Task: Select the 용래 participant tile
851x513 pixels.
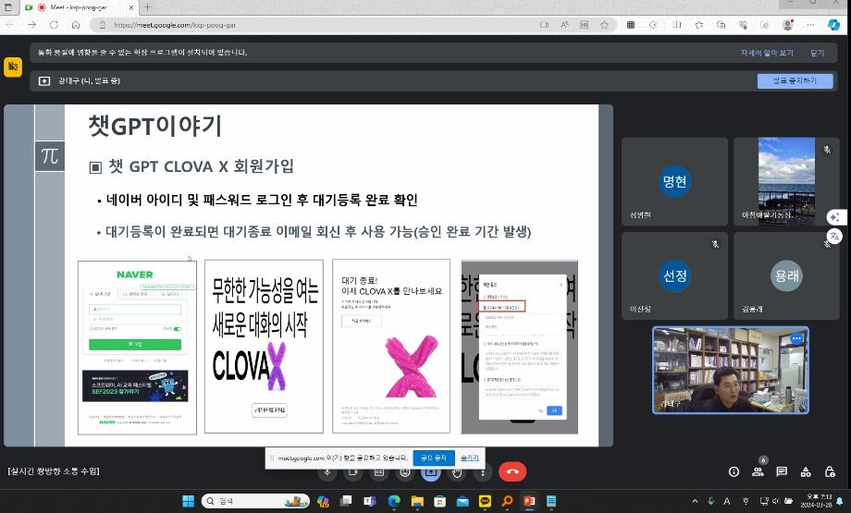Action: click(786, 275)
